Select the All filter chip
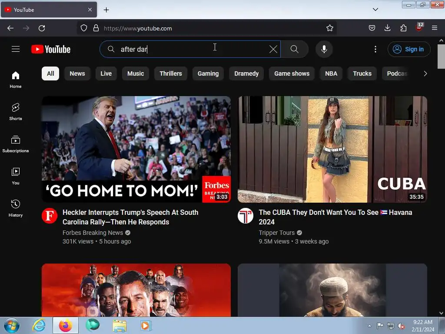This screenshot has height=334, width=445. pos(50,73)
